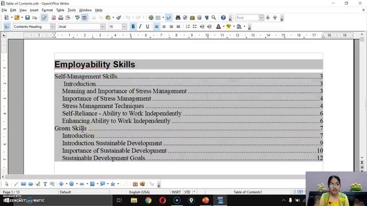Open the Contents Heading paragraph style dropdown
367x206 pixels.
pyautogui.click(x=53, y=27)
